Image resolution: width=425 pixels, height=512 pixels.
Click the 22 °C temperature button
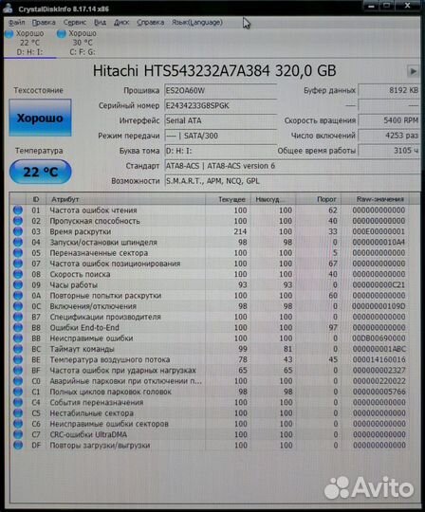pos(40,172)
